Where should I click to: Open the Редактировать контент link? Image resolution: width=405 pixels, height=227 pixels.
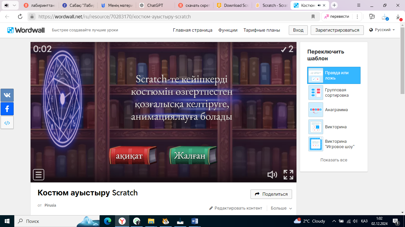pos(236,208)
